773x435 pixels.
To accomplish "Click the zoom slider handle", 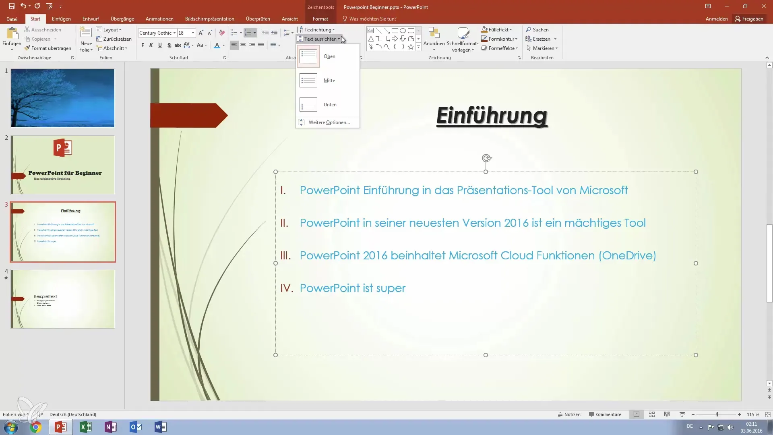I will [717, 414].
